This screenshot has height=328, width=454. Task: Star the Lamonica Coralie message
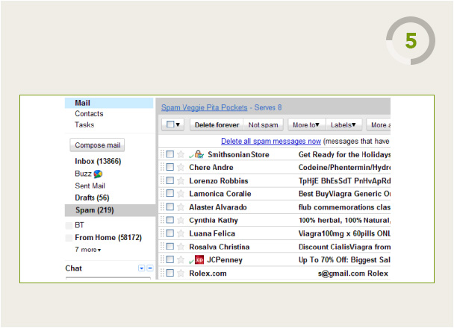(x=181, y=193)
